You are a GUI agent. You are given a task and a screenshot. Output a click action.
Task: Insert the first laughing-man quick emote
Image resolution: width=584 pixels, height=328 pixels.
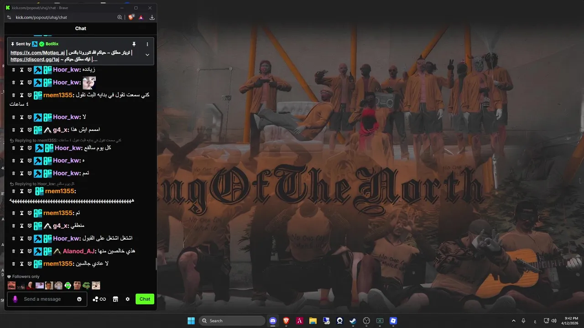(11, 286)
